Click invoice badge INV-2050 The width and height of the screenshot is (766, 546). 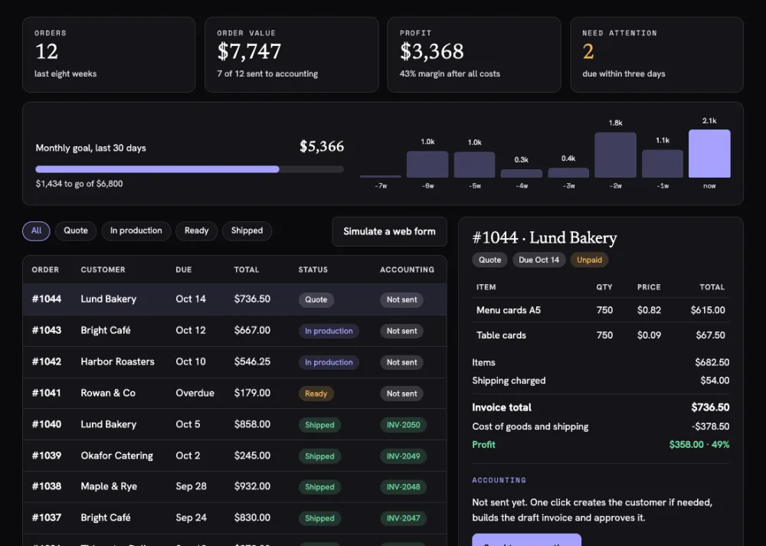pos(403,425)
